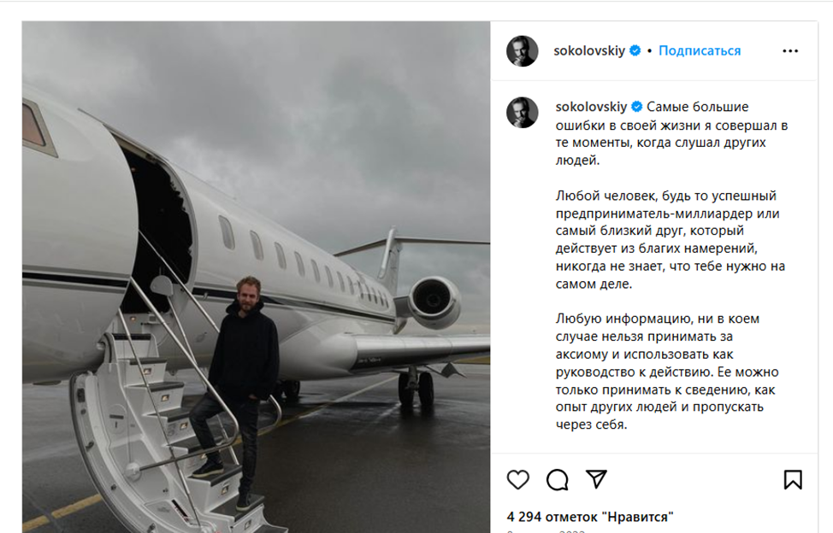View the 4 294 likes count

590,517
